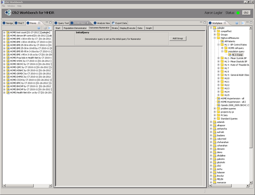Screen dimensions: 255x195
Task: Click the blue eye icon in Previous Queries toolbar
Action: 49,28
